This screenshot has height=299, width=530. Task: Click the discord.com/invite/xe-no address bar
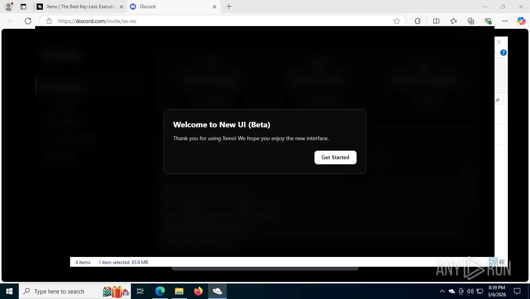coord(222,21)
